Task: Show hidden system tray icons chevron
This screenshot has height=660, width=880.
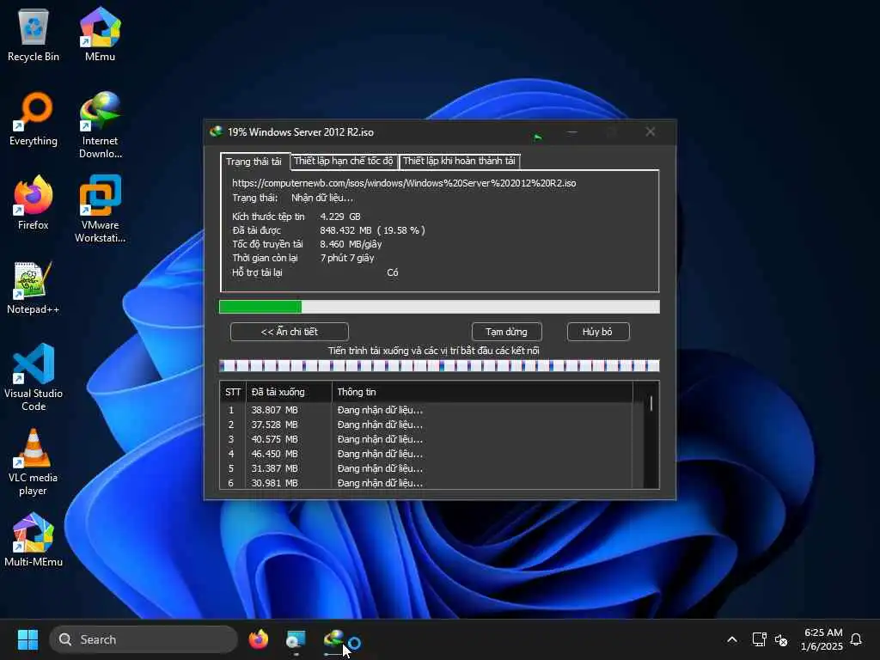Action: (x=732, y=639)
